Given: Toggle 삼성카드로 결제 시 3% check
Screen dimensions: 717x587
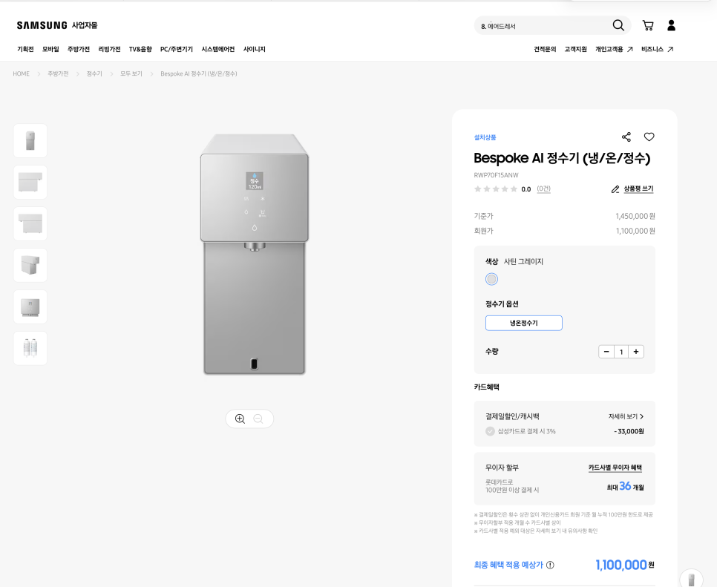Looking at the screenshot, I should tap(490, 431).
